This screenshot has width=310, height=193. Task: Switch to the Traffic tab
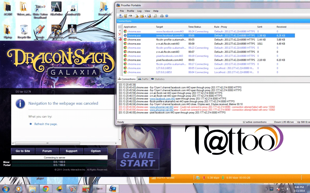click(x=143, y=79)
